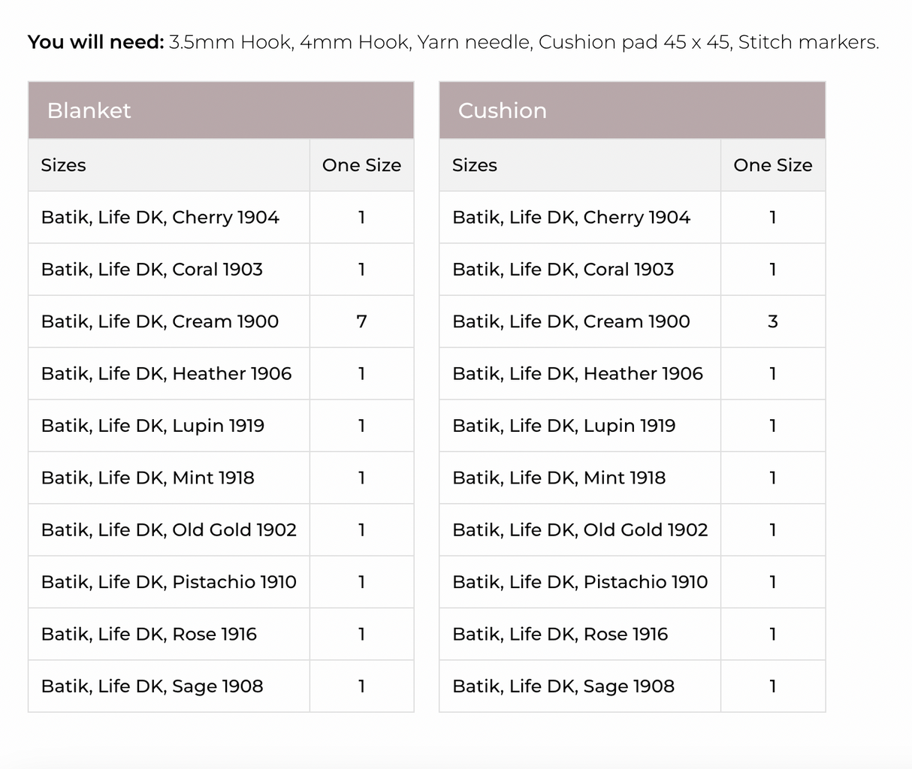Click Blanket row Heather 1906 label
Screen dimensions: 912x769
coord(166,373)
